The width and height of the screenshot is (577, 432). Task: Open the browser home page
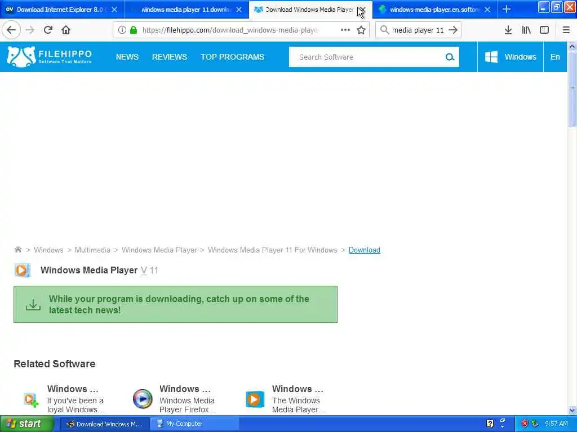click(x=66, y=30)
